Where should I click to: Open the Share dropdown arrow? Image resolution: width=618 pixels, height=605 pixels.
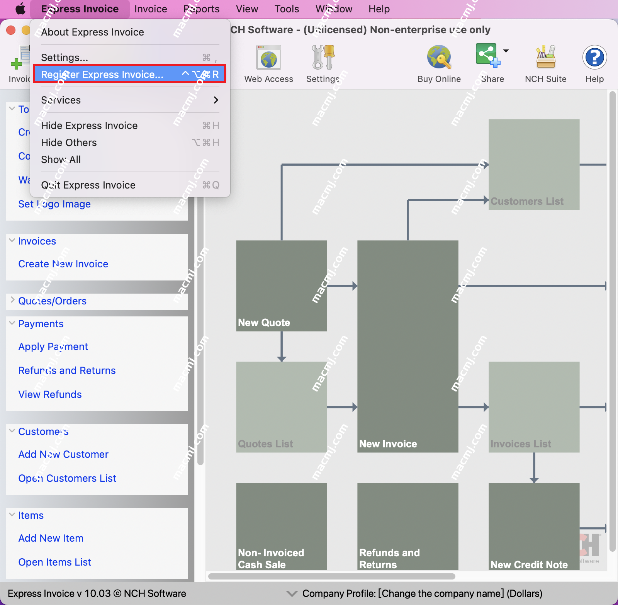tap(506, 51)
